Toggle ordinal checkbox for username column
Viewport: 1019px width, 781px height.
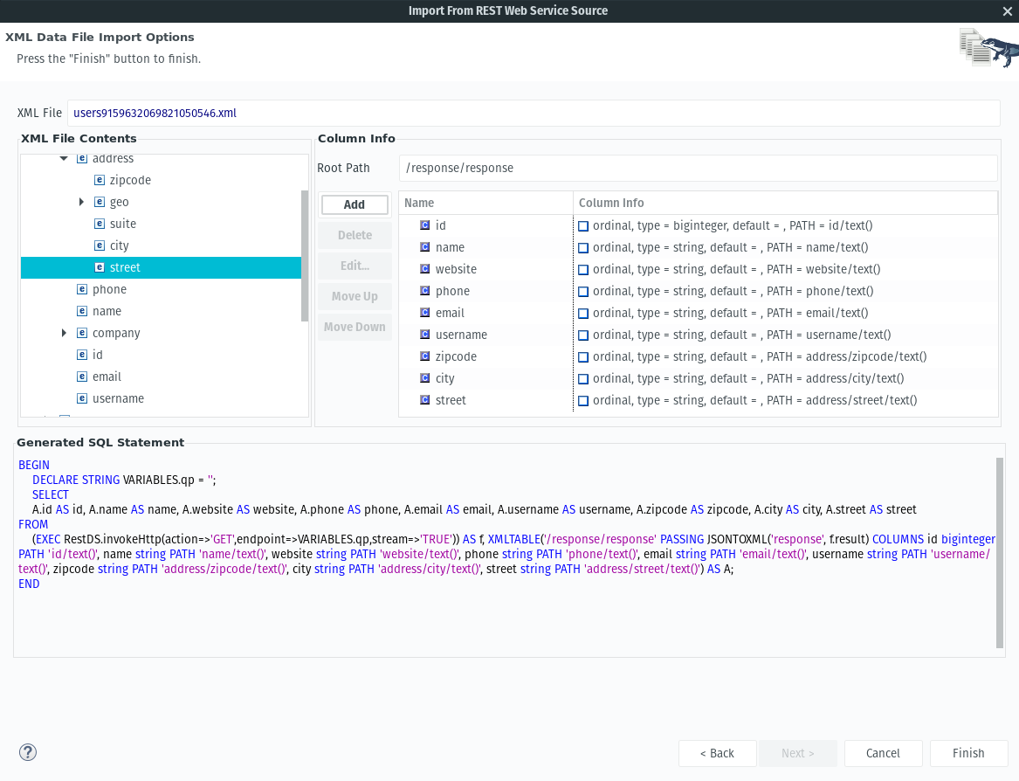[583, 335]
